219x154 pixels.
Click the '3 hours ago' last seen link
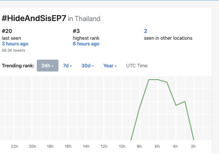pyautogui.click(x=15, y=44)
